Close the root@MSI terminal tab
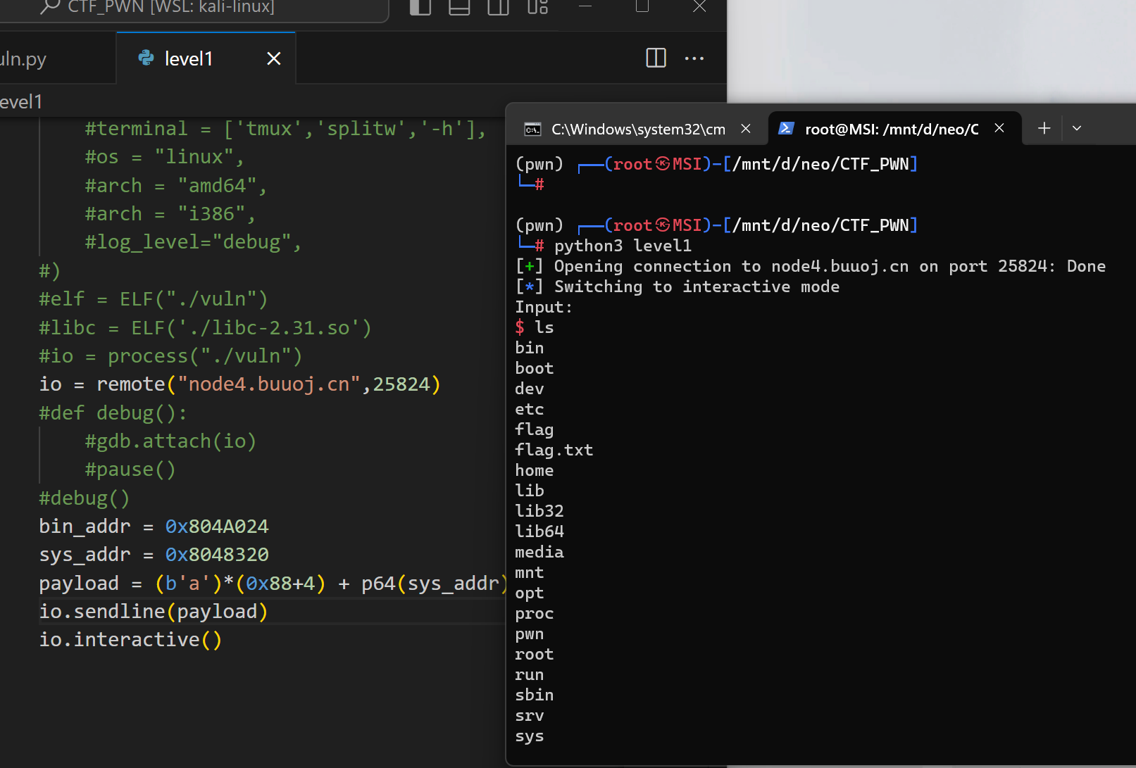1136x768 pixels. 999,128
